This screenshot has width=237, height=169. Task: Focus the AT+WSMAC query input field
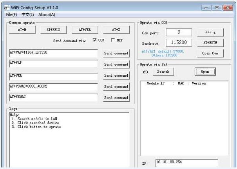tap(53, 97)
